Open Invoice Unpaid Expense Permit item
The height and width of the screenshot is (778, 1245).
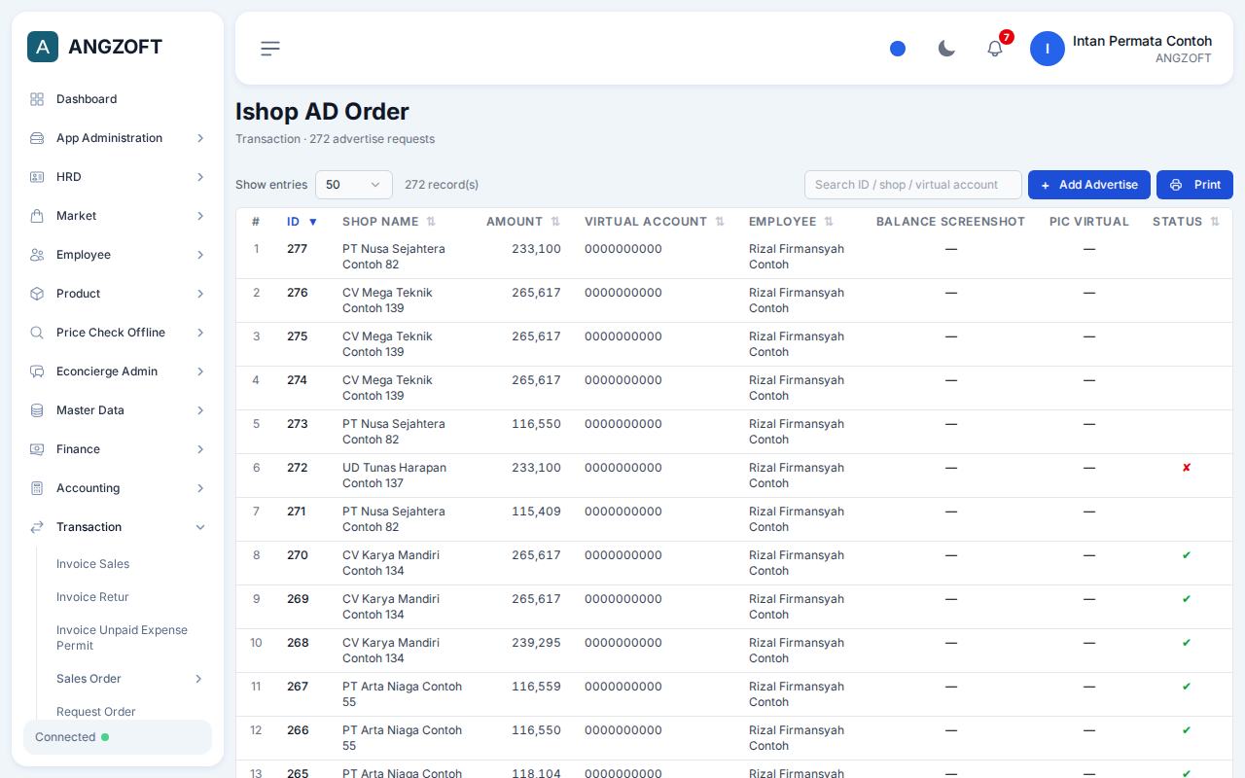point(123,638)
